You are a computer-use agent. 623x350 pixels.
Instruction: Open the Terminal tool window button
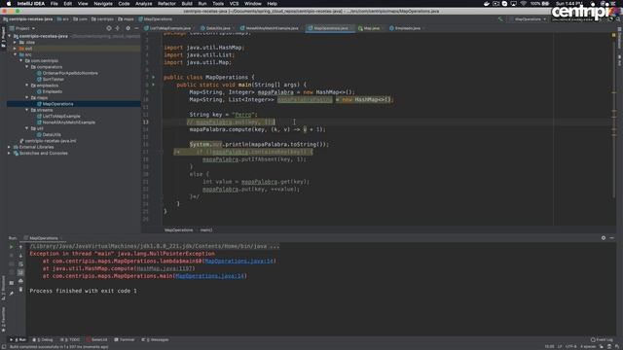coord(125,339)
